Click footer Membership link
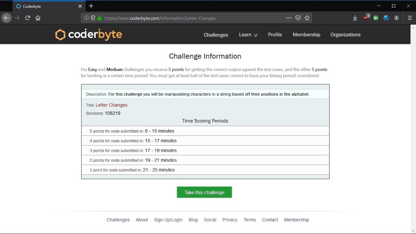 296,220
